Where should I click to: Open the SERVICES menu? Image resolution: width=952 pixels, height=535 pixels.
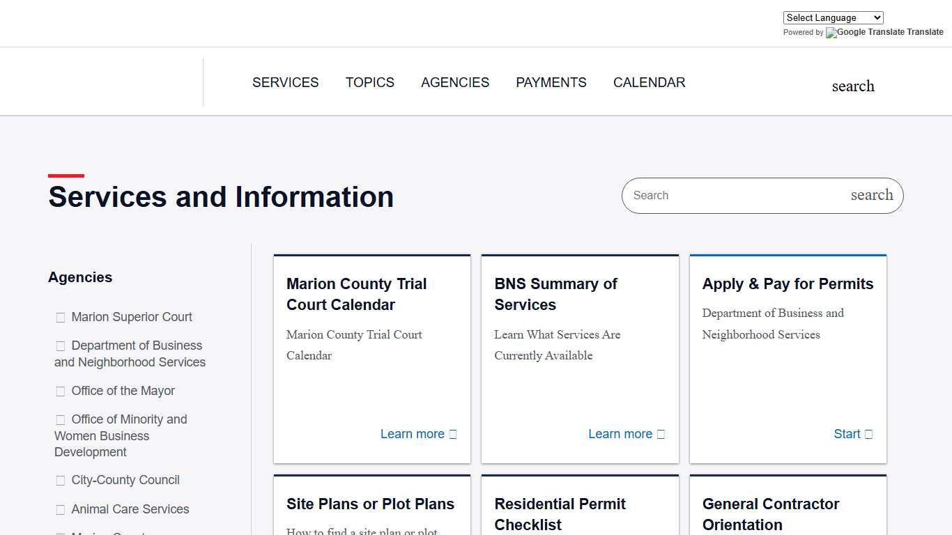point(286,82)
